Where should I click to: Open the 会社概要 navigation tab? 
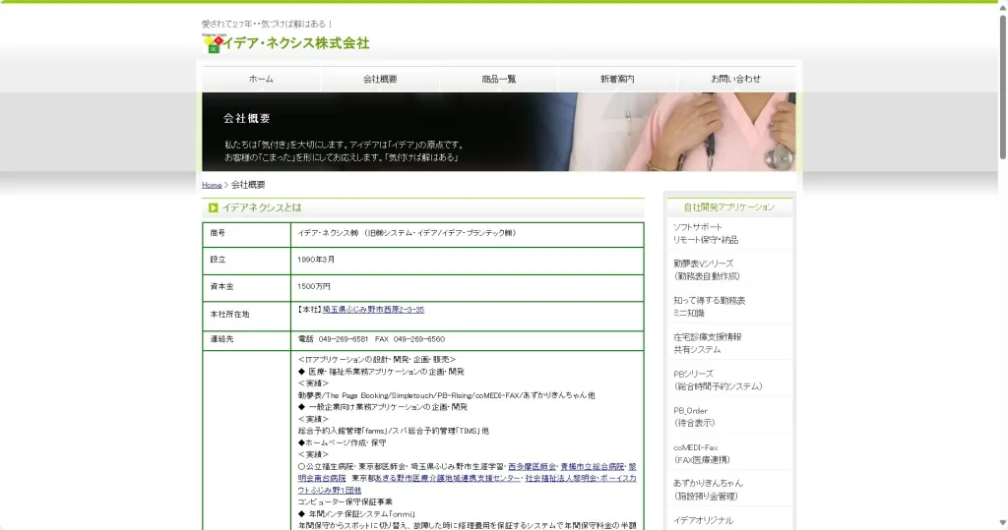point(380,79)
